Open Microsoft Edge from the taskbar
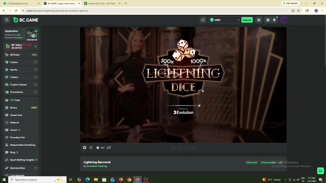326x183 pixels. click(87, 180)
